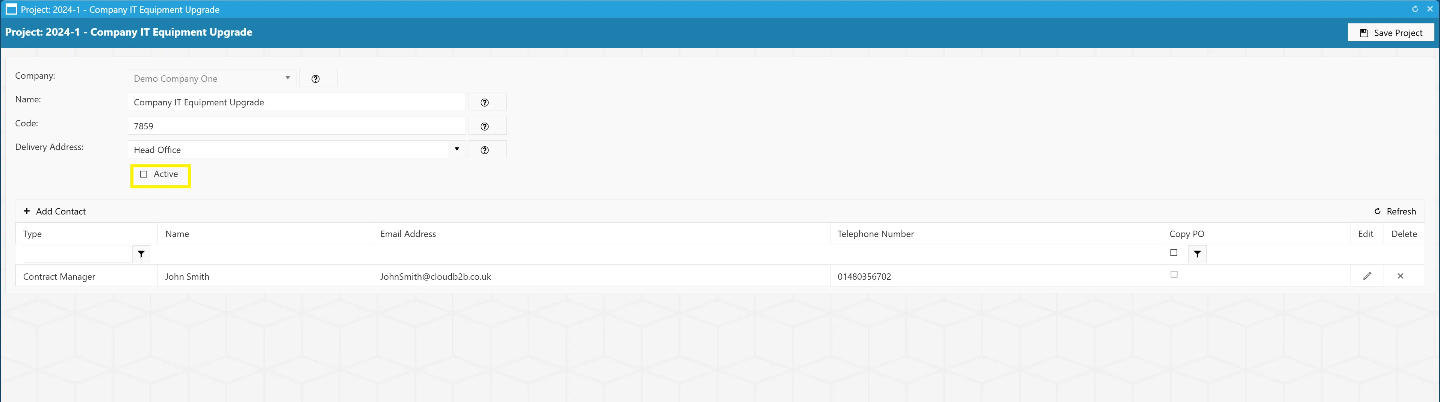Delete John Smith contact with X icon

[1400, 276]
